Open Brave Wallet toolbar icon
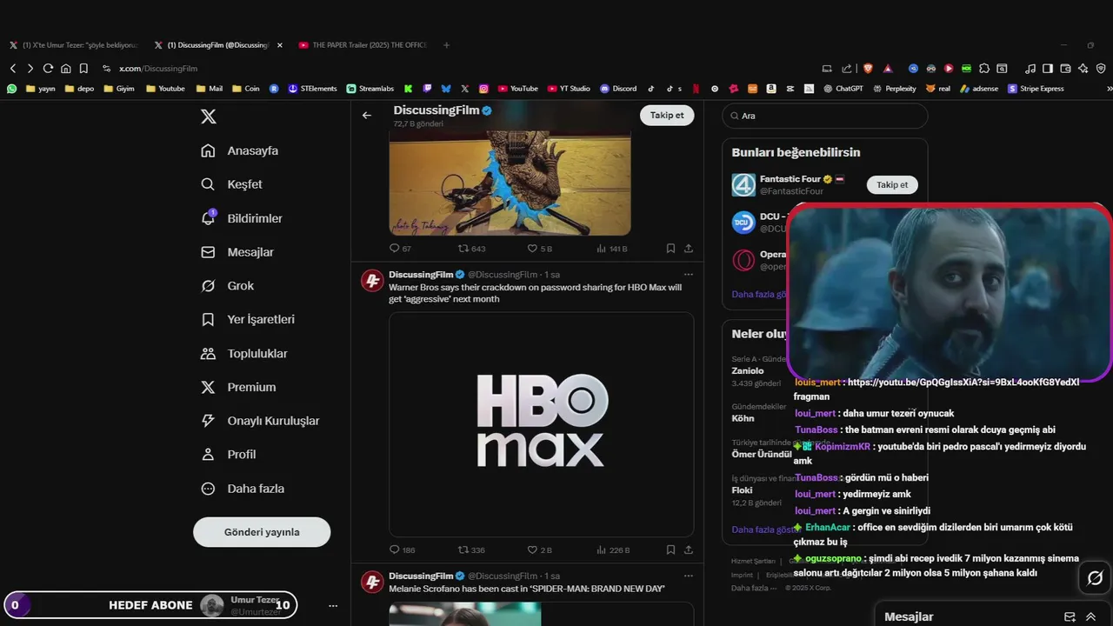This screenshot has height=626, width=1113. [x=1065, y=68]
